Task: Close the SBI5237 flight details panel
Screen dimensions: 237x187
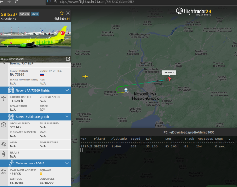Action: pos(68,13)
